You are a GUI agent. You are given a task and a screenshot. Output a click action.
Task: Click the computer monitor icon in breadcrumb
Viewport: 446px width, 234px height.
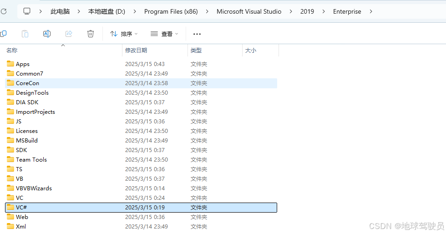27,11
